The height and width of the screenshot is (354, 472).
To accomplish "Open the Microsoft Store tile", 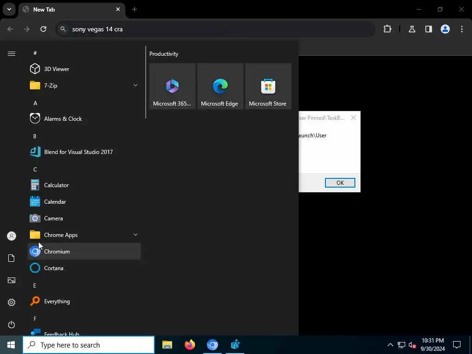I will tap(268, 86).
